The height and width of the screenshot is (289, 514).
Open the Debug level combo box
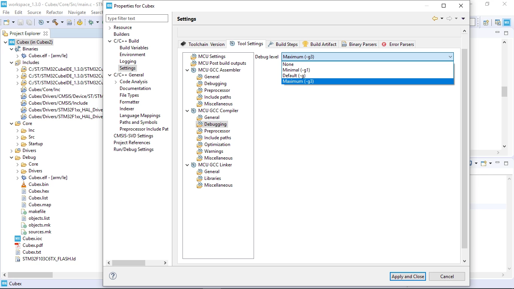(x=368, y=57)
